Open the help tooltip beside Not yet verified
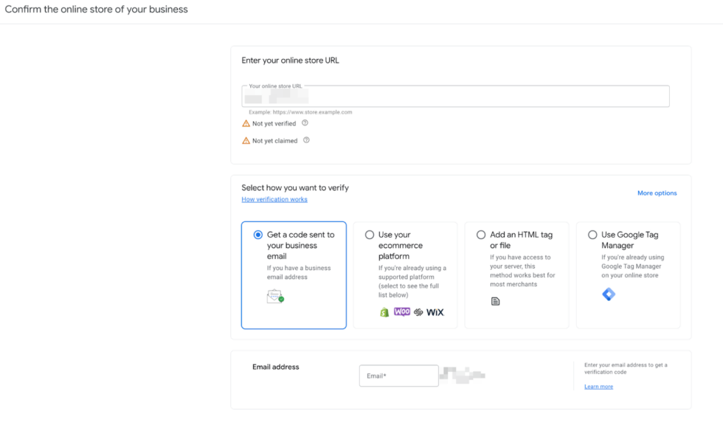The image size is (723, 439). click(x=305, y=122)
